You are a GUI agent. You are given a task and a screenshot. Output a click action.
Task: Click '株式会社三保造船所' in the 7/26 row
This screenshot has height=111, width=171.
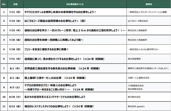137,40
